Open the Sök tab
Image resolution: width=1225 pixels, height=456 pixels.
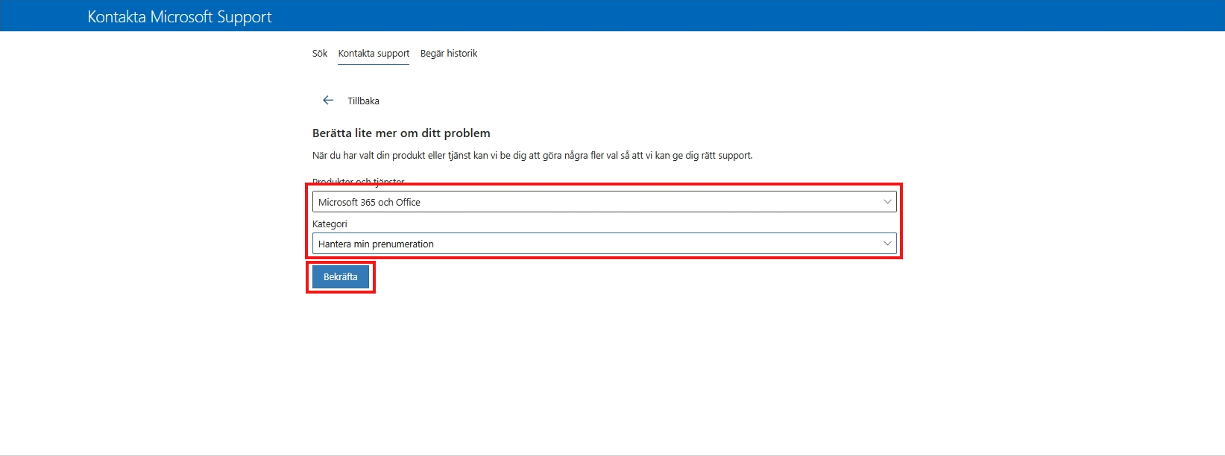pos(320,54)
